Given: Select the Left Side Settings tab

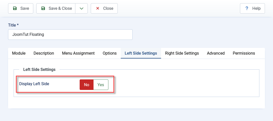Looking at the screenshot, I should (141, 53).
